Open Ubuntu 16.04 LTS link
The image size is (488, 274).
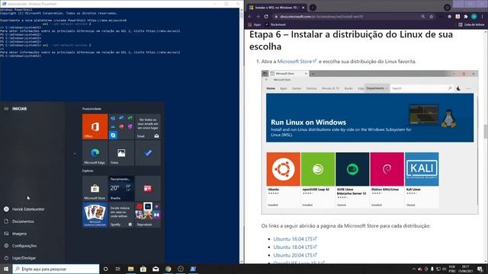pyautogui.click(x=295, y=239)
